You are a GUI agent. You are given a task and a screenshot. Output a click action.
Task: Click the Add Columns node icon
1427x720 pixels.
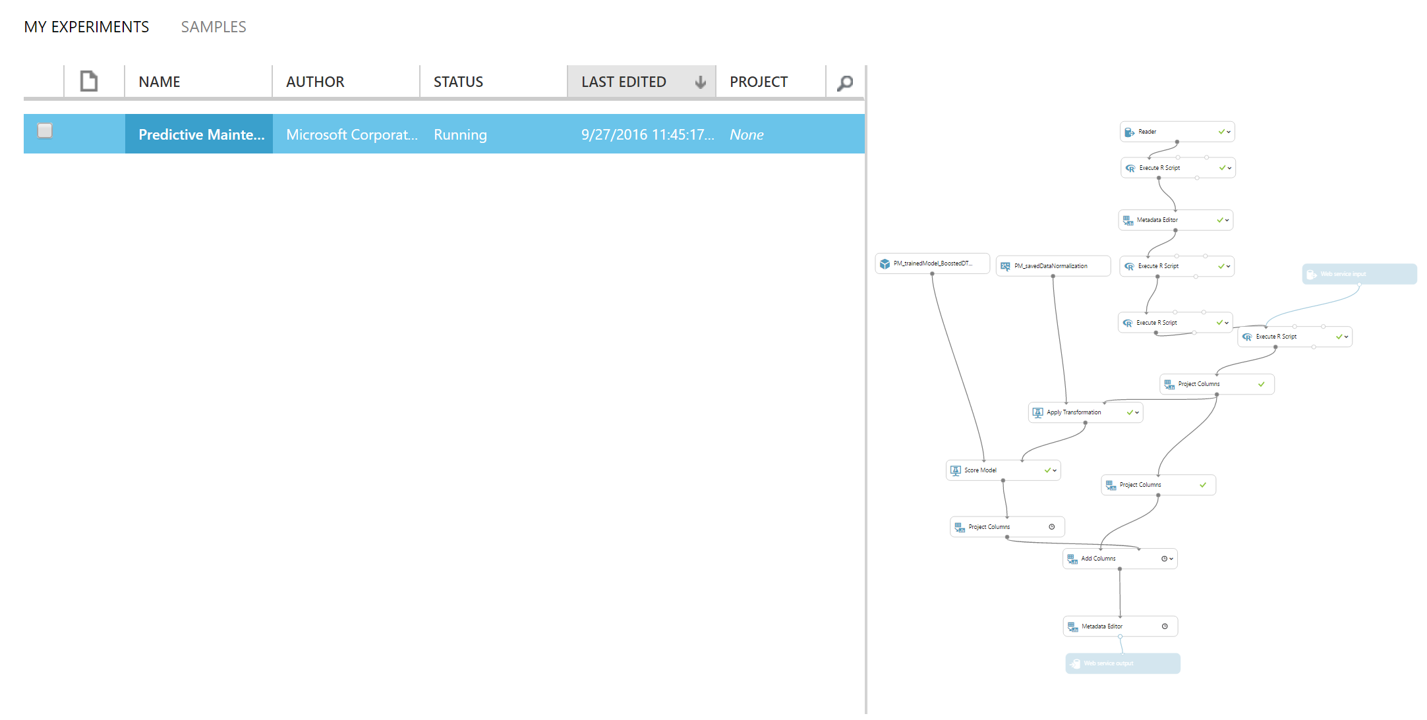(x=1072, y=559)
